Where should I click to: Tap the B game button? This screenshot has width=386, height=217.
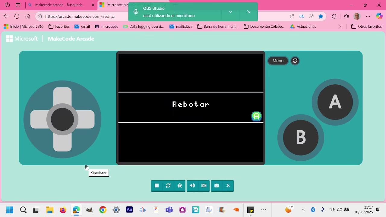(x=301, y=138)
